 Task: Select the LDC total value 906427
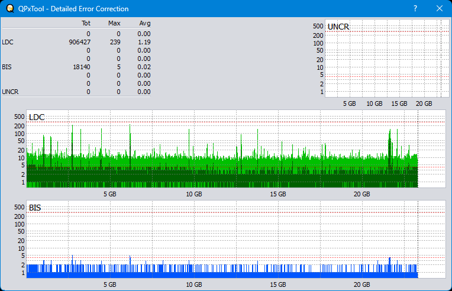pos(79,42)
